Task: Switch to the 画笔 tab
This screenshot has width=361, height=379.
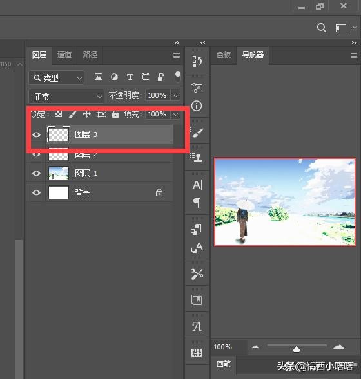Action: pos(224,364)
